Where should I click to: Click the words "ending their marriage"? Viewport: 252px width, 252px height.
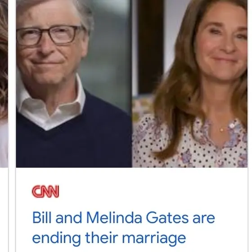pos(109,238)
